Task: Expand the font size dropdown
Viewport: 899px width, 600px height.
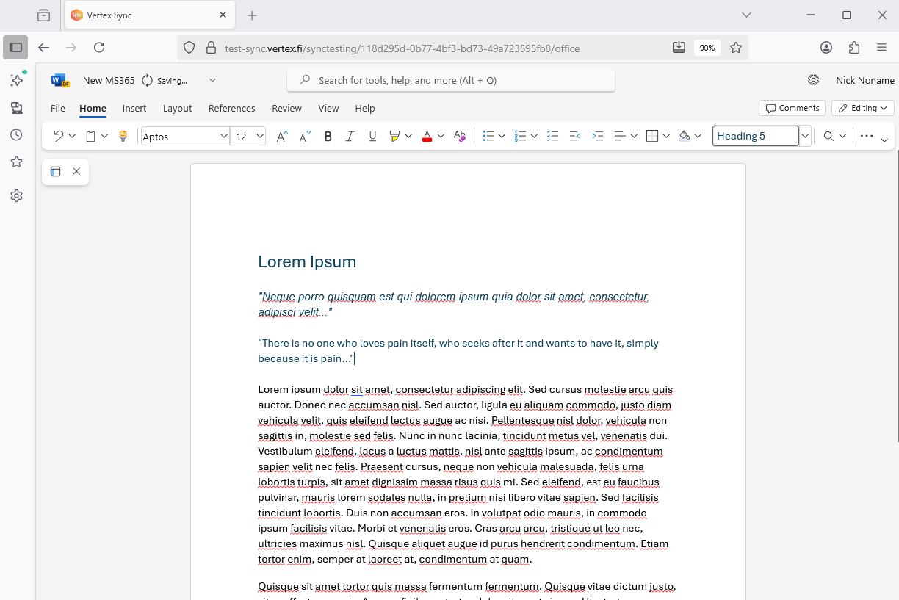Action: (260, 136)
